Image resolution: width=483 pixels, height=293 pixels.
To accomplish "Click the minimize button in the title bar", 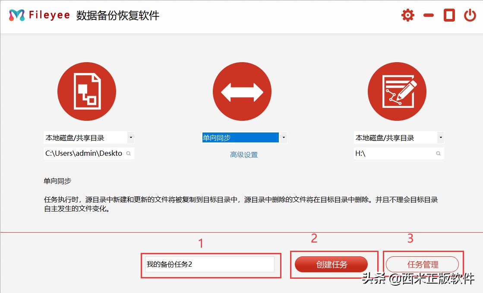I will [x=428, y=16].
